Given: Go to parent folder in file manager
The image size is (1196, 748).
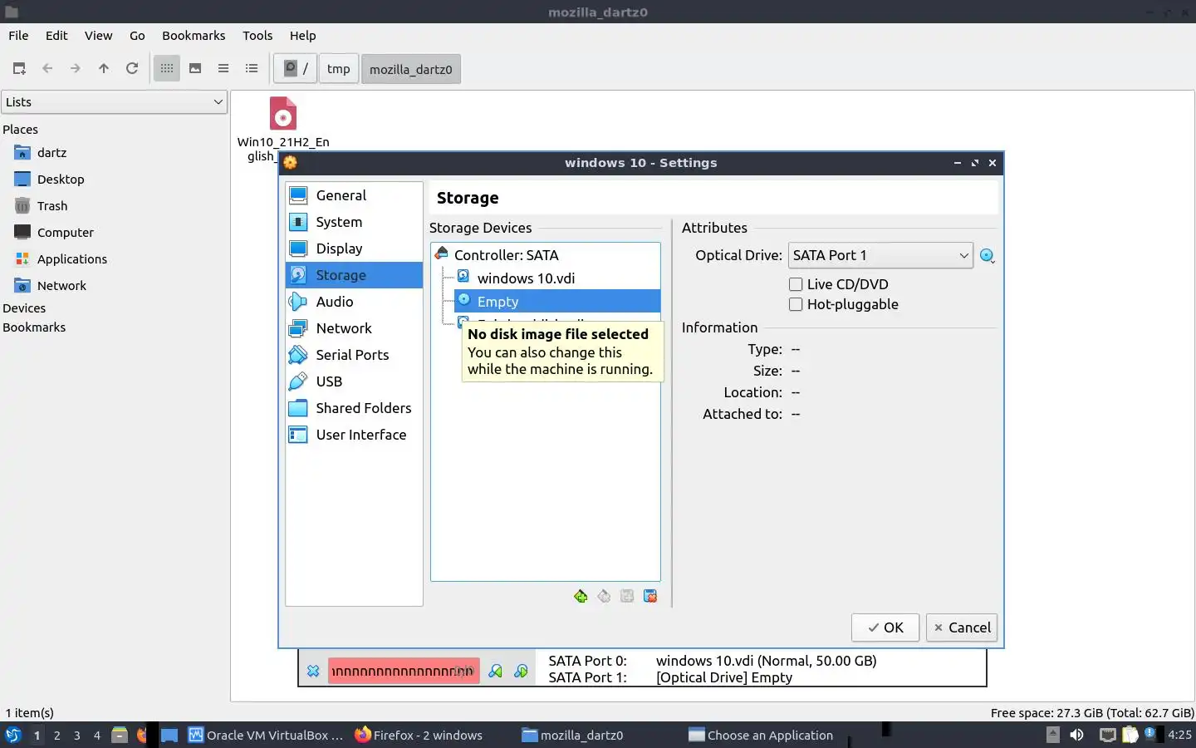Looking at the screenshot, I should click(x=104, y=68).
